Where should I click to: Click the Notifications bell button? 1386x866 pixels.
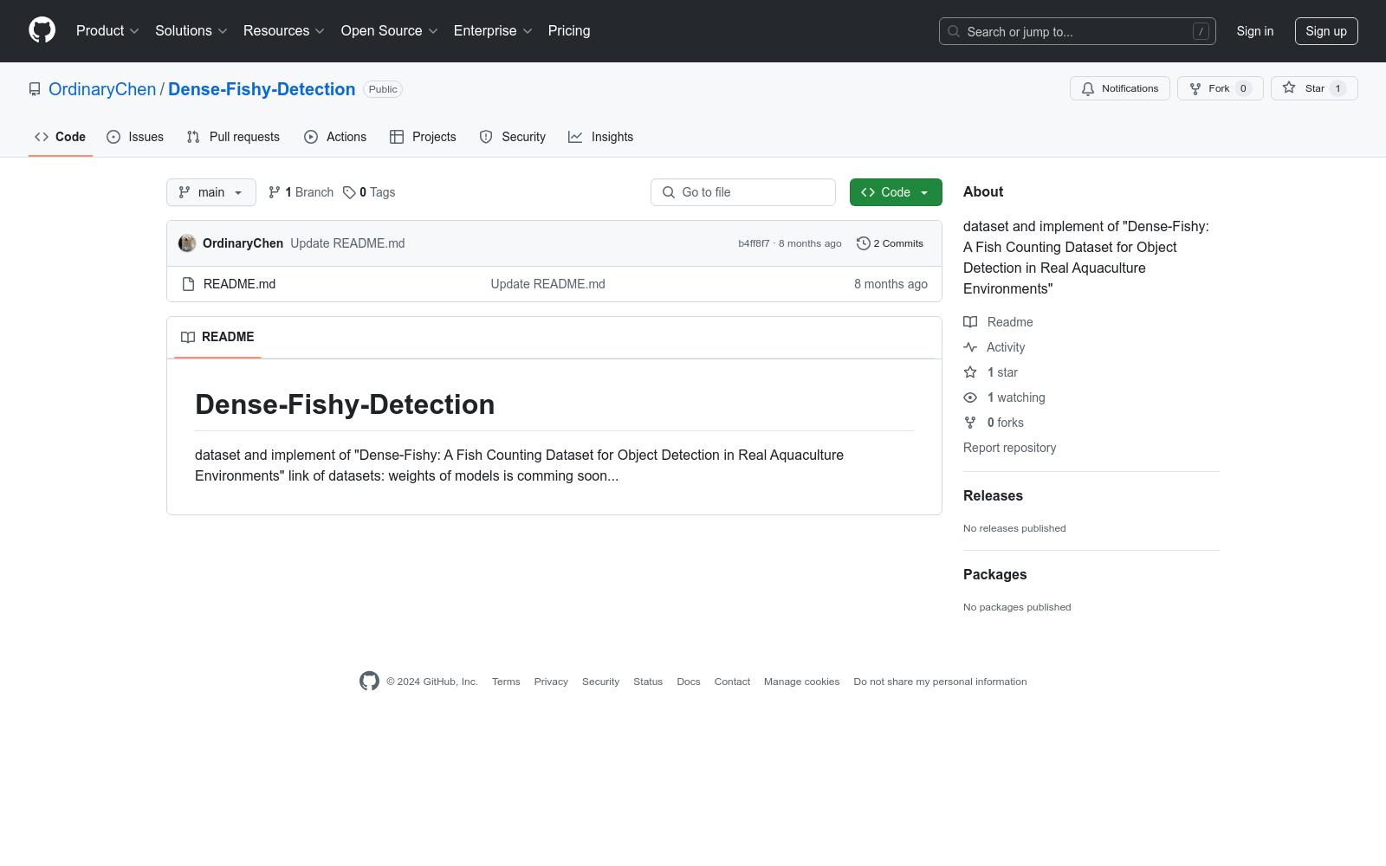click(1120, 88)
